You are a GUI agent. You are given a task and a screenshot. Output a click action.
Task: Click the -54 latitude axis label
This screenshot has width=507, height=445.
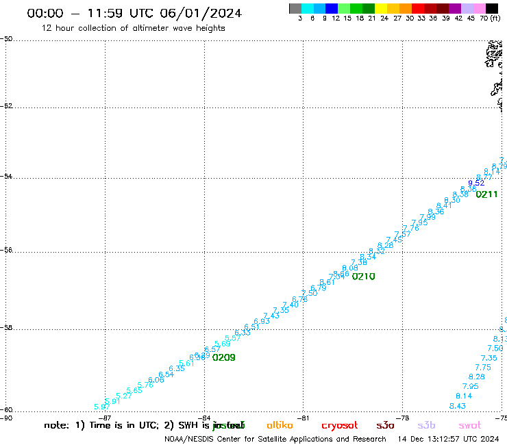[6, 176]
